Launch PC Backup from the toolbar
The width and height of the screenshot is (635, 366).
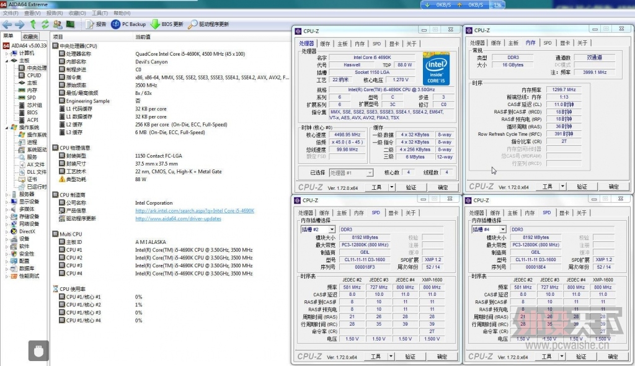click(128, 24)
